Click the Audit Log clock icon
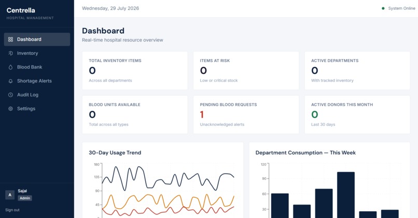Viewport: 418px width, 218px height. point(10,95)
